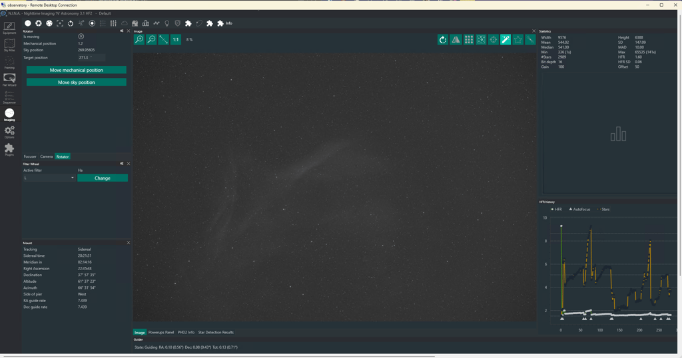
Task: Open the filter selection dropdown
Action: 49,178
